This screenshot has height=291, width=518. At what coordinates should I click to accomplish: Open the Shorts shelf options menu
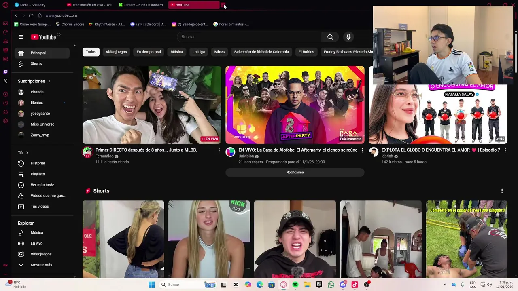[x=502, y=191]
